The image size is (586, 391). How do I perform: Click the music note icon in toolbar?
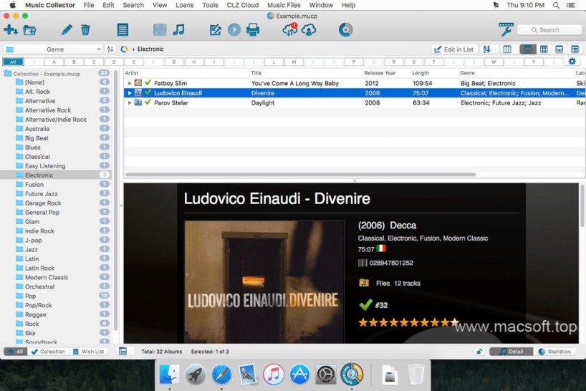pos(178,30)
